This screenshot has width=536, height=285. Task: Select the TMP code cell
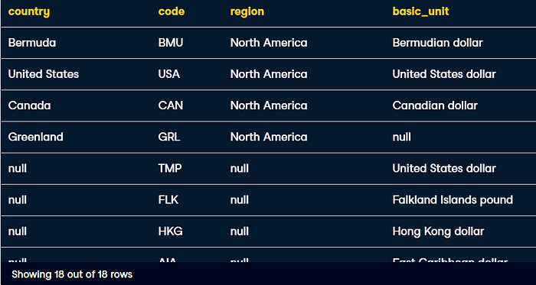tap(170, 168)
